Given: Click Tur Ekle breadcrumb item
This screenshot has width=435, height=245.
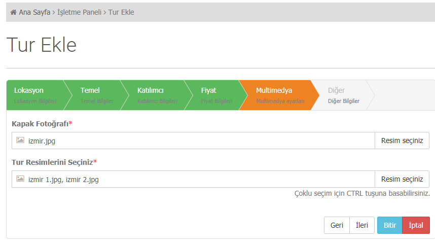Looking at the screenshot, I should click(121, 12).
